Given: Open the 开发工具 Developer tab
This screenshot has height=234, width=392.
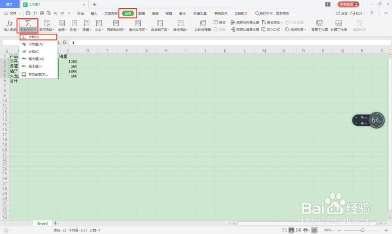Looking at the screenshot, I should tap(200, 13).
